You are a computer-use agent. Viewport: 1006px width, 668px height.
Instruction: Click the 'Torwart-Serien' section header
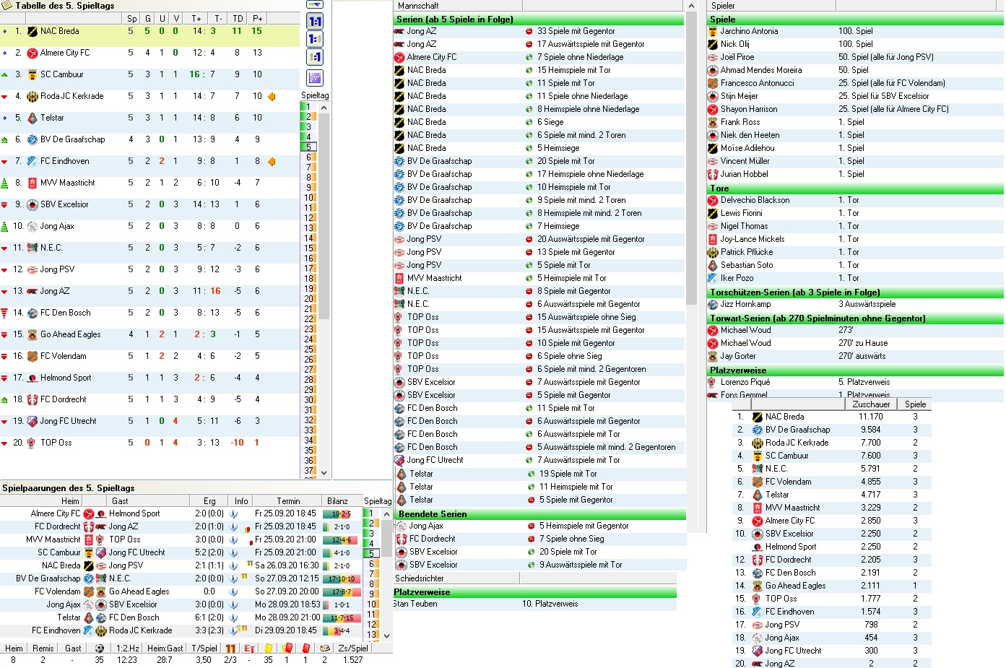tap(855, 318)
